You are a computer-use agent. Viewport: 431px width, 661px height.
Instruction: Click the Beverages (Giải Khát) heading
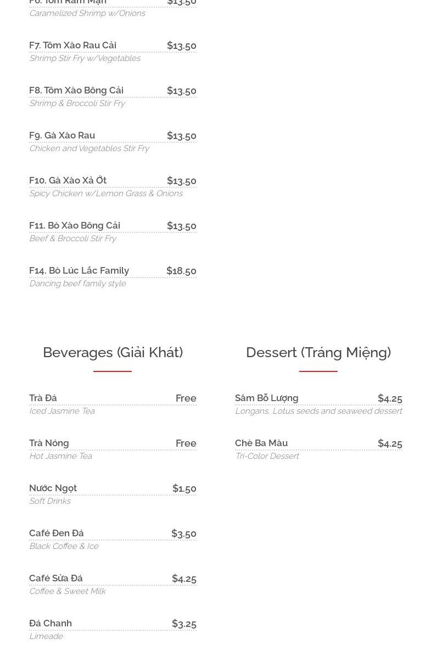pyautogui.click(x=113, y=352)
